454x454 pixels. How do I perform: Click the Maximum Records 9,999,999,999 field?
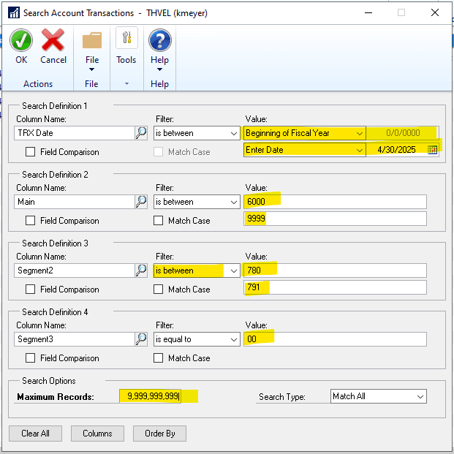click(x=151, y=396)
